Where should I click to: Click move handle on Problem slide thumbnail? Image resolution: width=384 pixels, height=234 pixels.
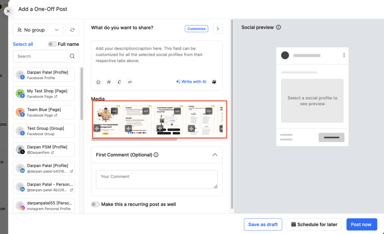128,128
